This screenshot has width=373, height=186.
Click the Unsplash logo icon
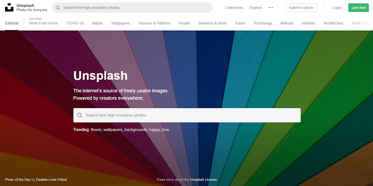9,8
